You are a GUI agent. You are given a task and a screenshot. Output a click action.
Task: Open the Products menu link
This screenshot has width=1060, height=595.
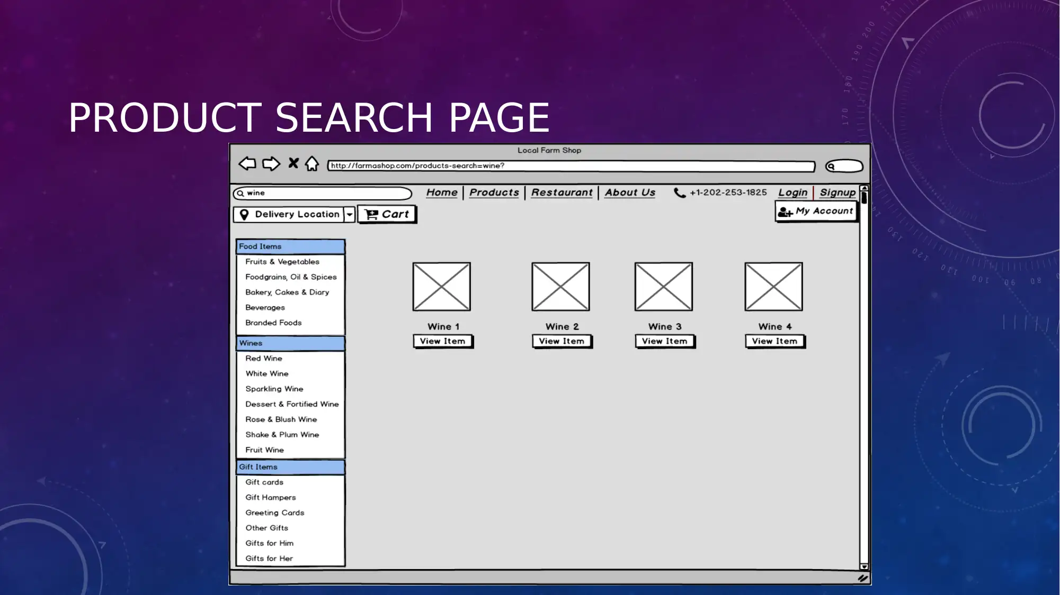point(494,193)
